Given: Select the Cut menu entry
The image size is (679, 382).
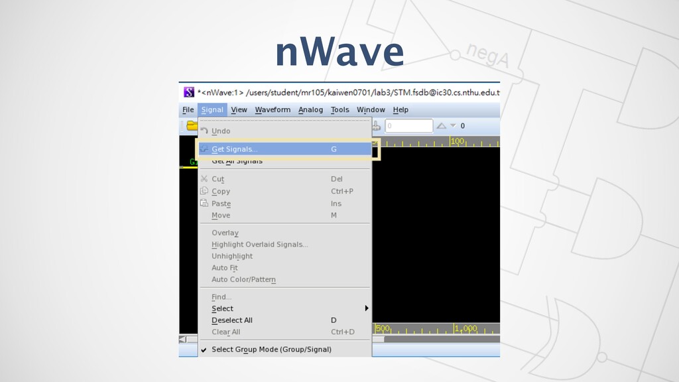Looking at the screenshot, I should (x=285, y=179).
